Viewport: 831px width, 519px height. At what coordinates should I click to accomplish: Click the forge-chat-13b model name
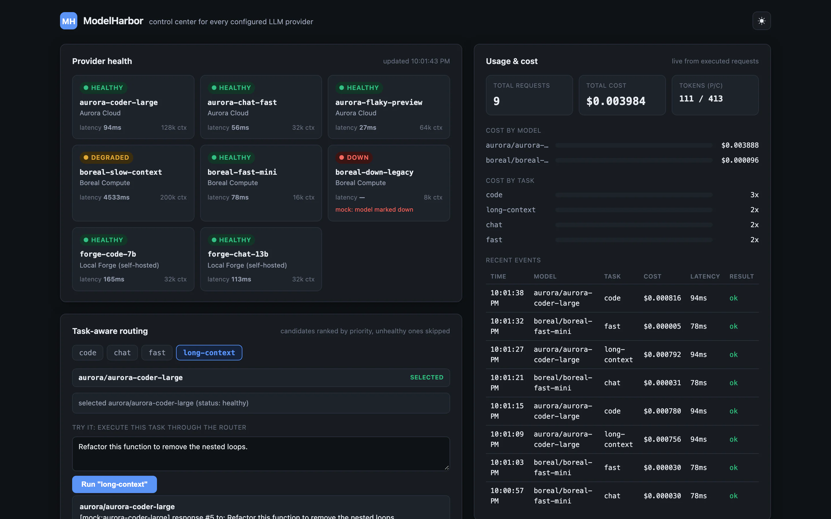click(x=238, y=254)
